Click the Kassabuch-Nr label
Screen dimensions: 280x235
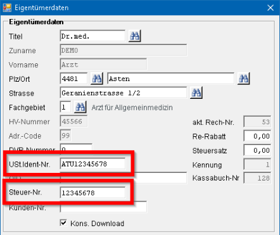pyautogui.click(x=216, y=178)
